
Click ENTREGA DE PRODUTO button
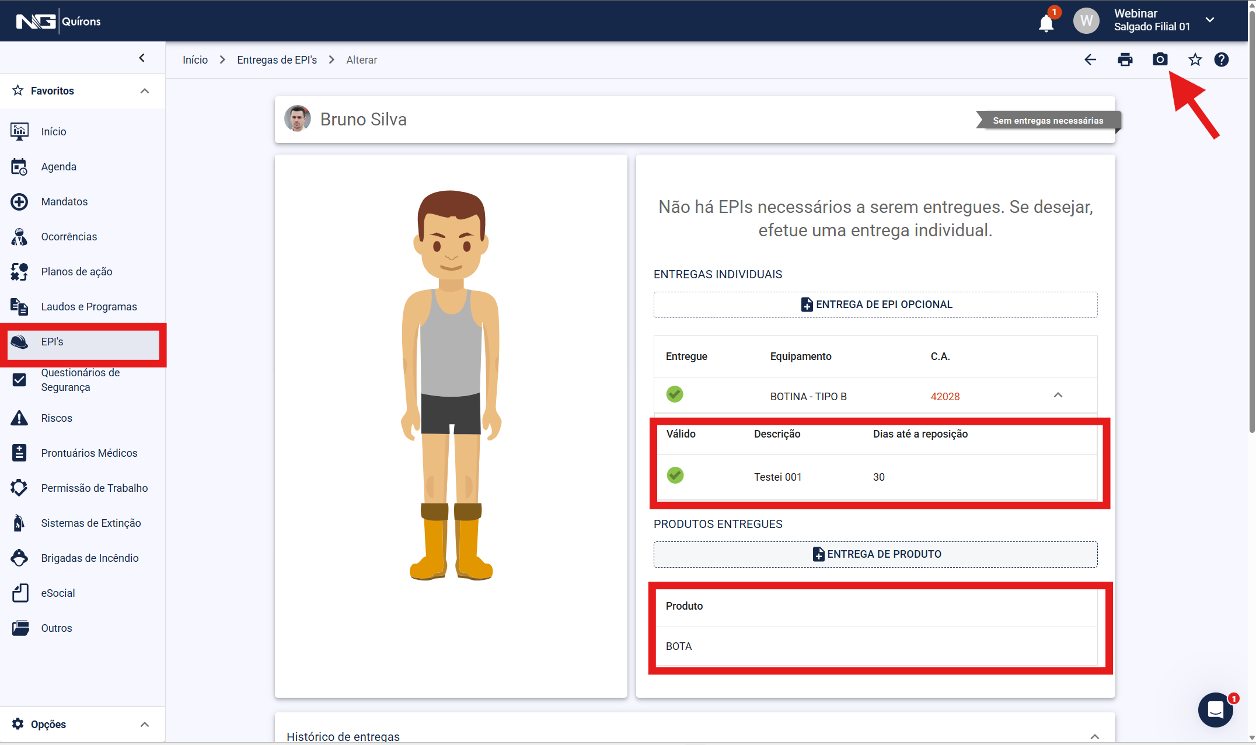(x=875, y=554)
